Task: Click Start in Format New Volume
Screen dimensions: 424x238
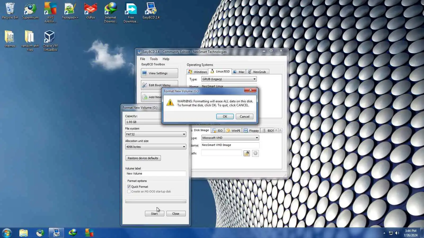Action: [x=154, y=214]
